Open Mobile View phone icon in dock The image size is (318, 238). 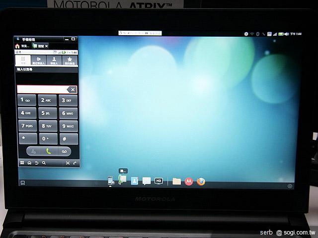[x=110, y=180]
